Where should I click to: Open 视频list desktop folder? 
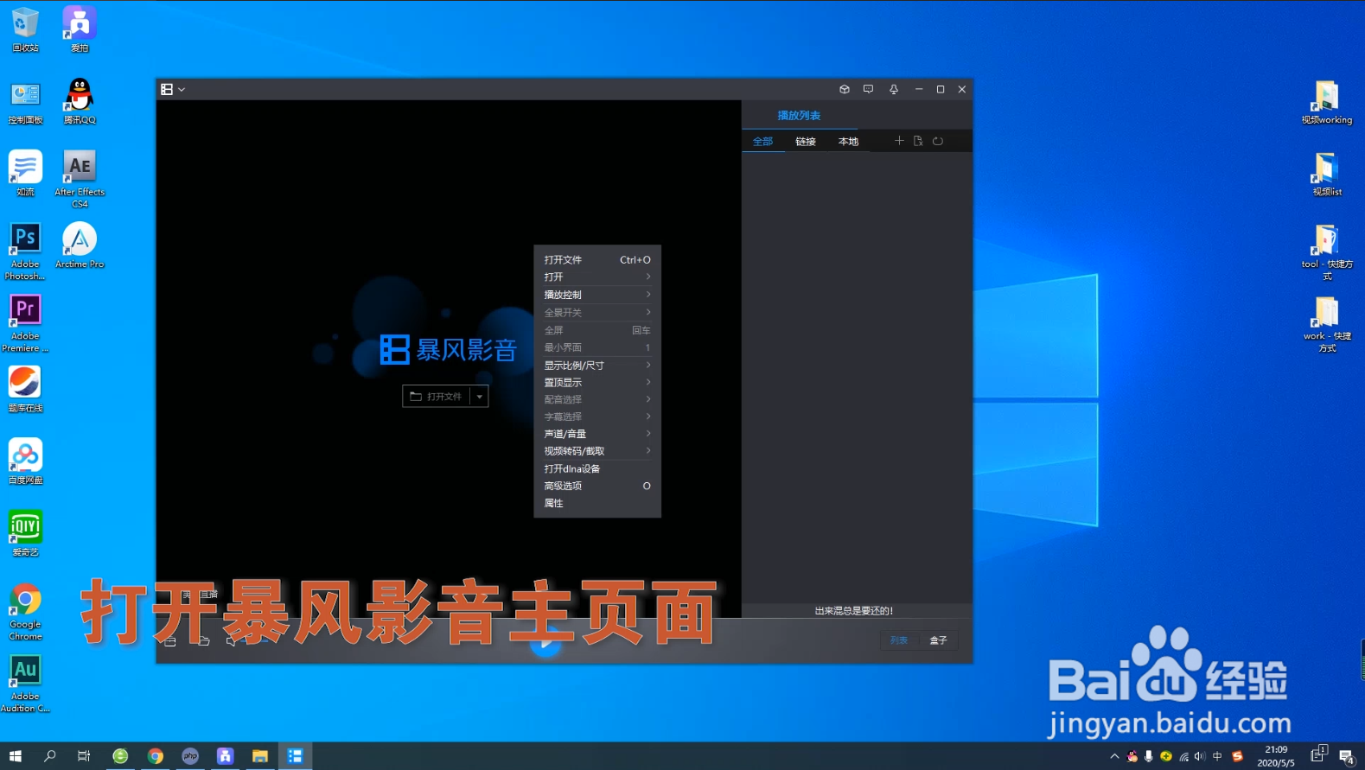(1327, 174)
